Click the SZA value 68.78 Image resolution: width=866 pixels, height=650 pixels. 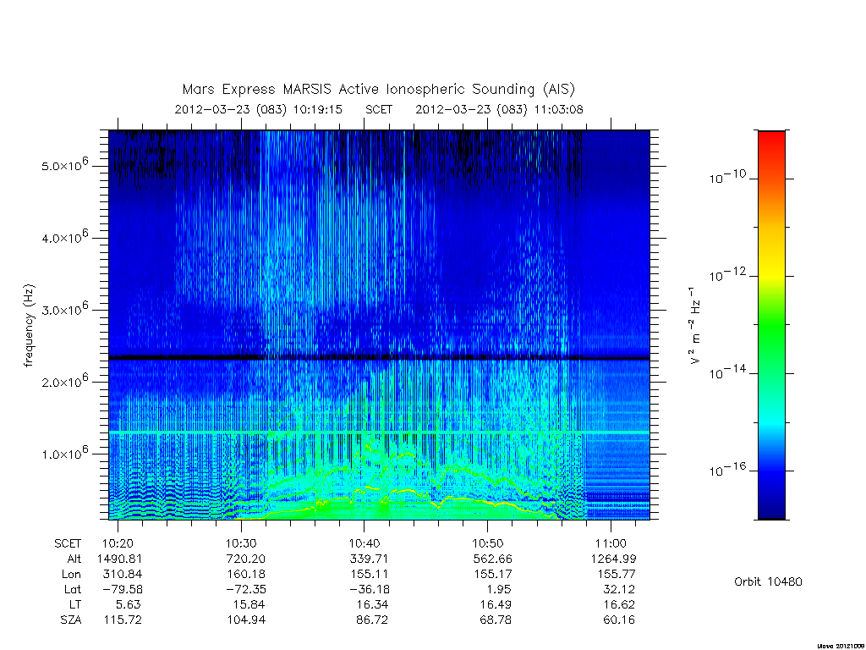[x=496, y=620]
